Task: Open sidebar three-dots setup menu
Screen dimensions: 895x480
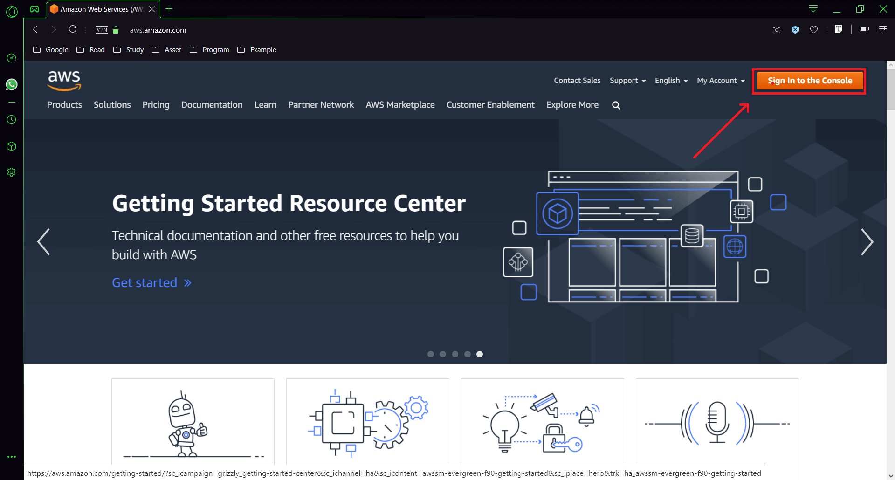Action: pos(12,457)
